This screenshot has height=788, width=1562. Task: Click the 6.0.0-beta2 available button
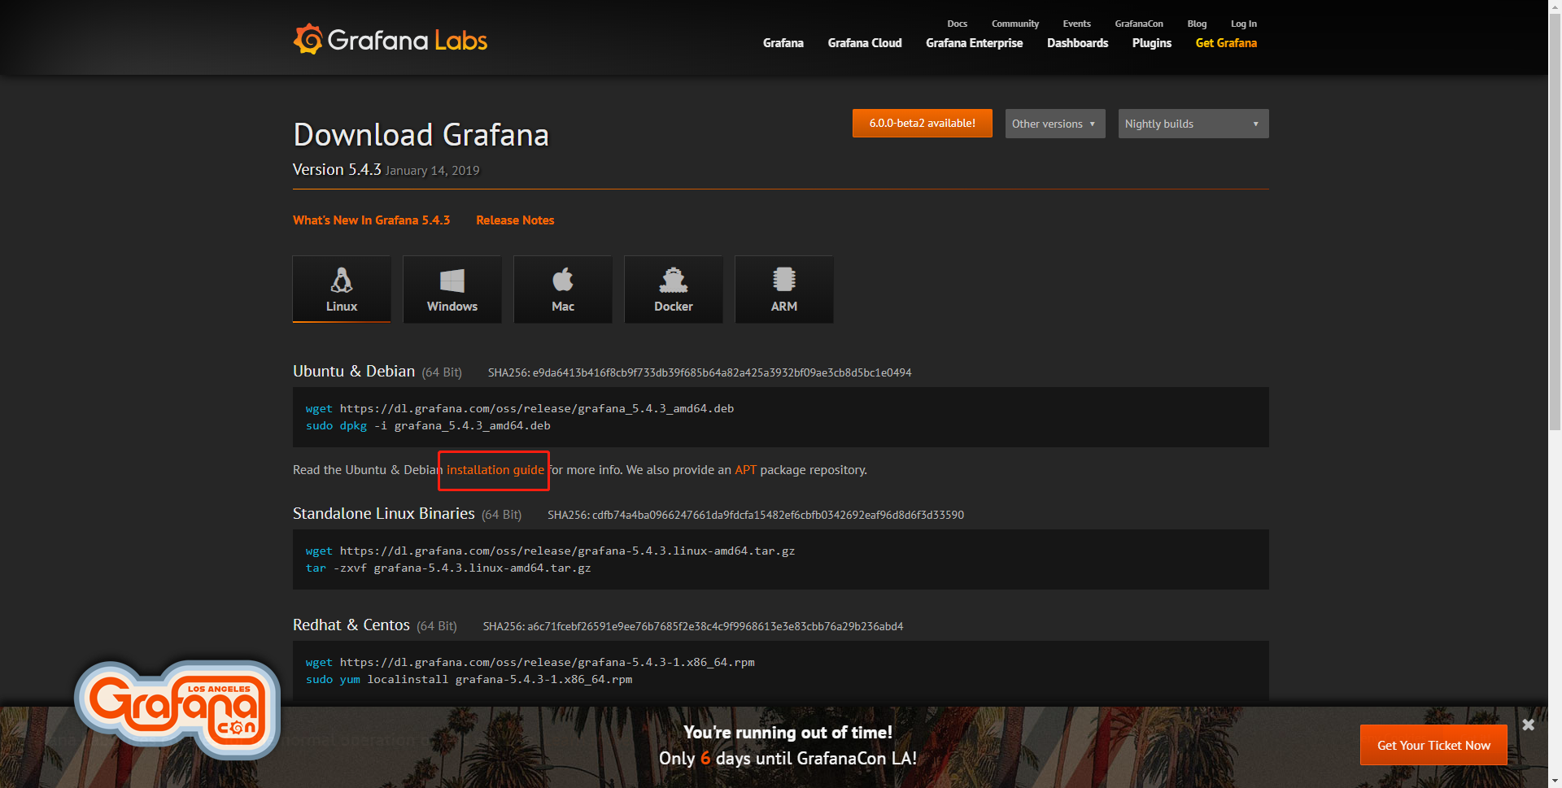point(923,124)
